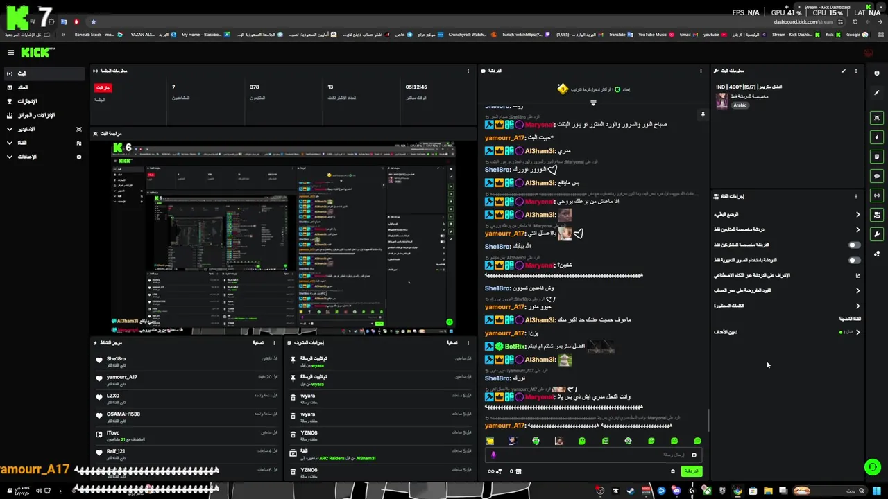Open the moderator actions filter
The image size is (888, 499).
(x=452, y=342)
